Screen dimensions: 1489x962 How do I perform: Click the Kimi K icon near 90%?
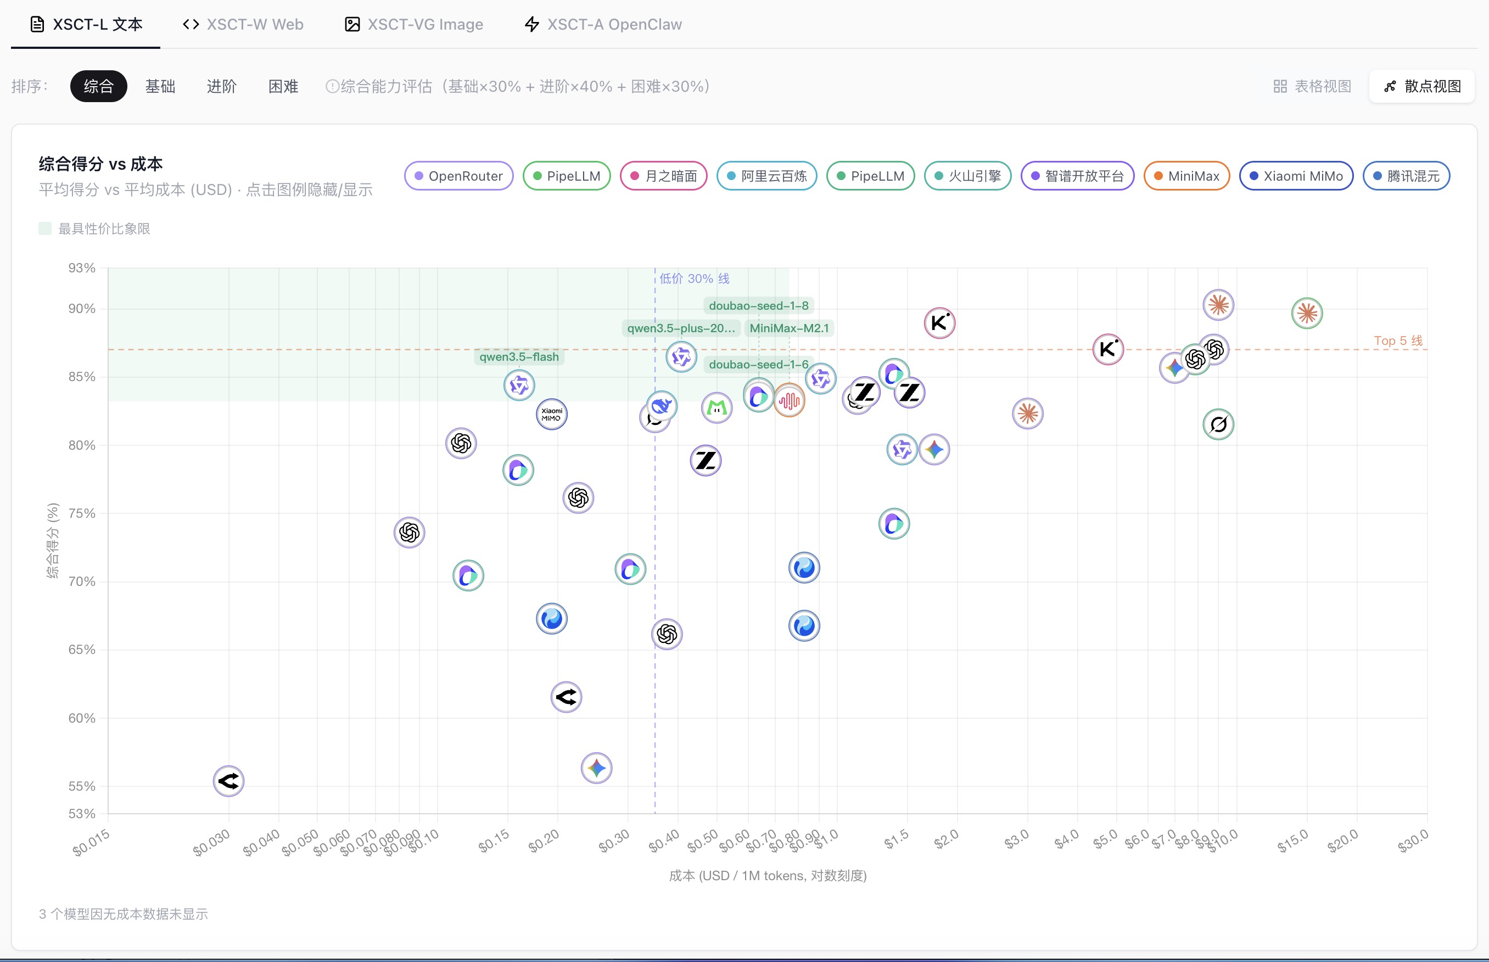tap(939, 323)
